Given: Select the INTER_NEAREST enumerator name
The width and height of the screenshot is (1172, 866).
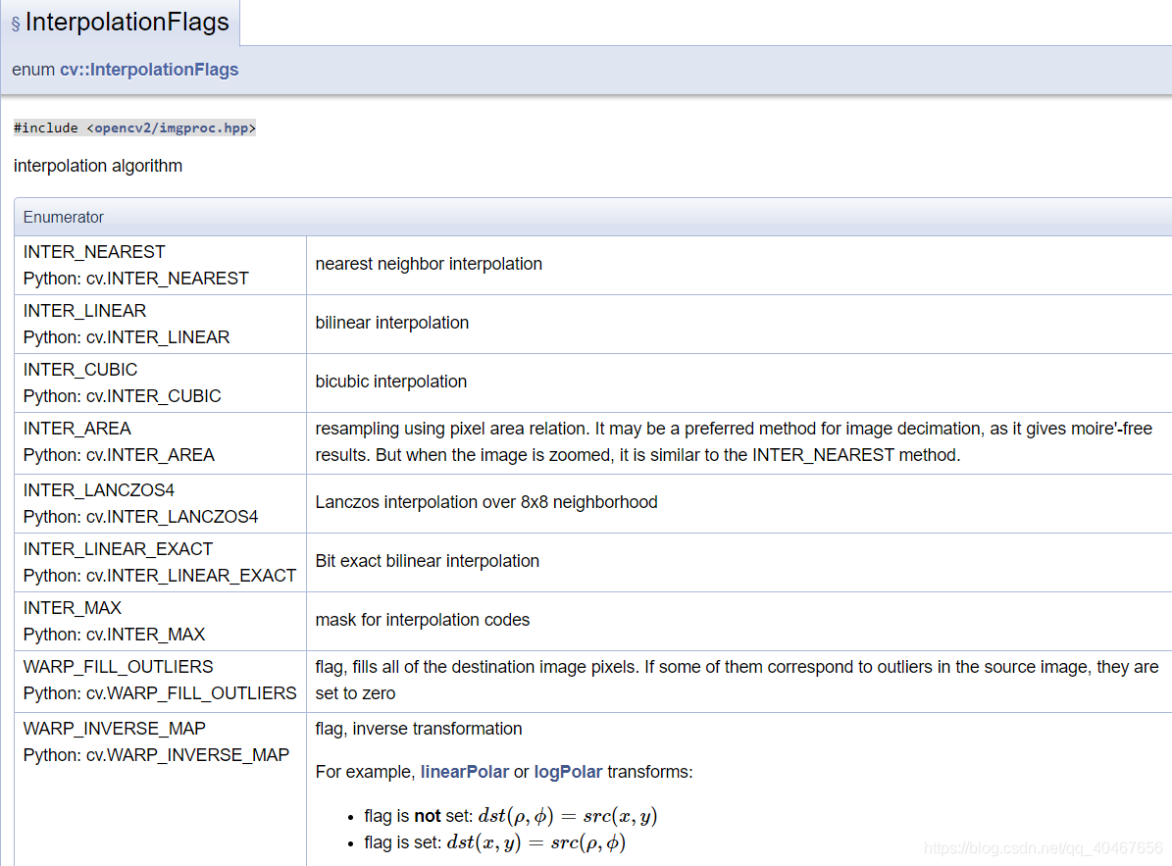Looking at the screenshot, I should (94, 253).
